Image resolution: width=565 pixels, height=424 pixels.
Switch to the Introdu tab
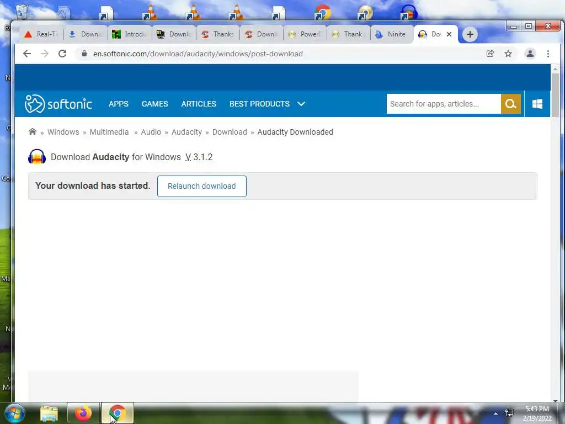pos(130,34)
